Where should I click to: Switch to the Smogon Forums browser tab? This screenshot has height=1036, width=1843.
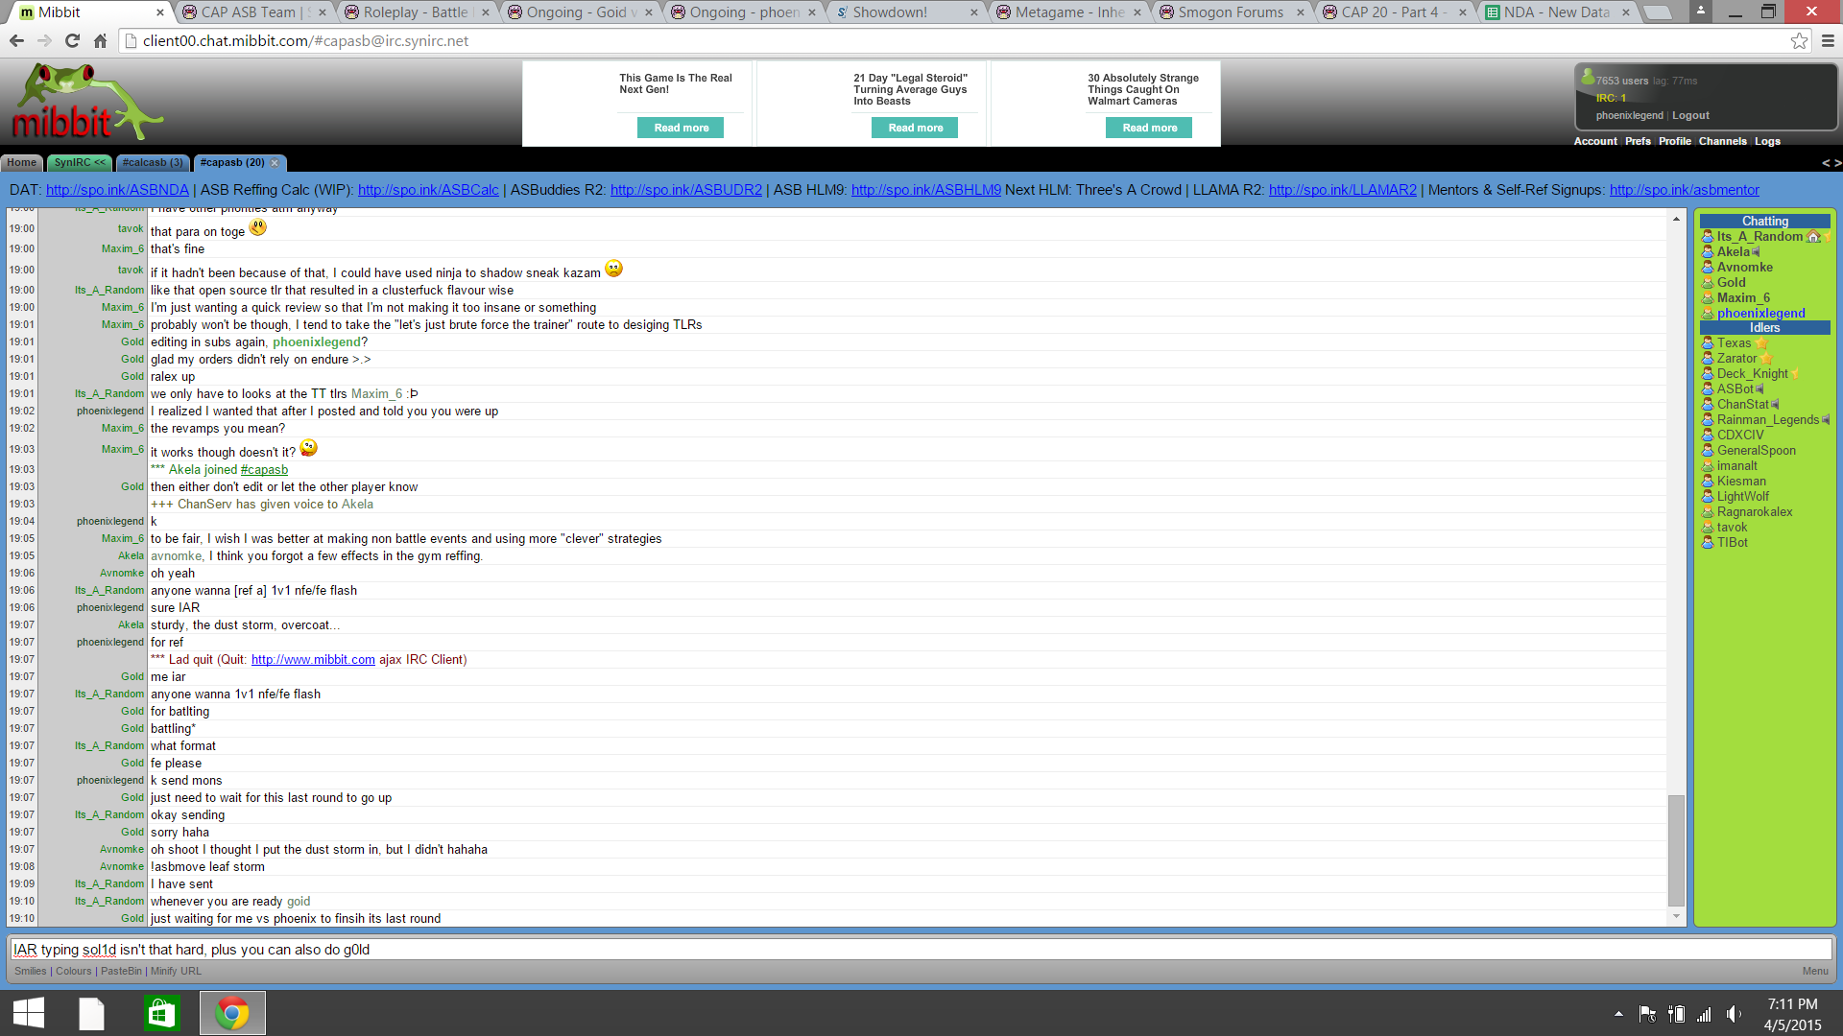coord(1232,12)
